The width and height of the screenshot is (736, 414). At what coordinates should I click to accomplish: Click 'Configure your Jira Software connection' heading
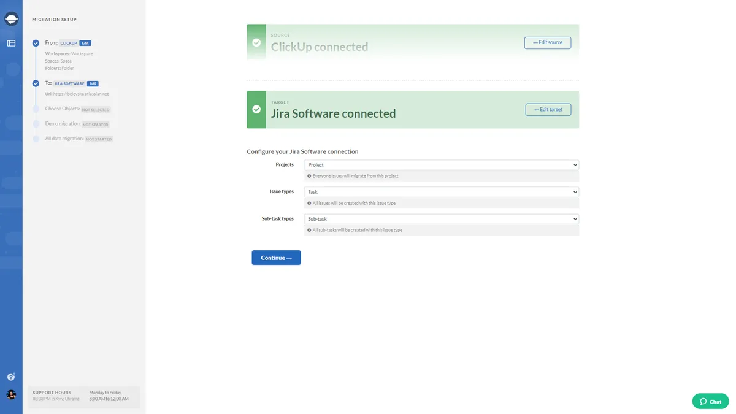[x=302, y=151]
